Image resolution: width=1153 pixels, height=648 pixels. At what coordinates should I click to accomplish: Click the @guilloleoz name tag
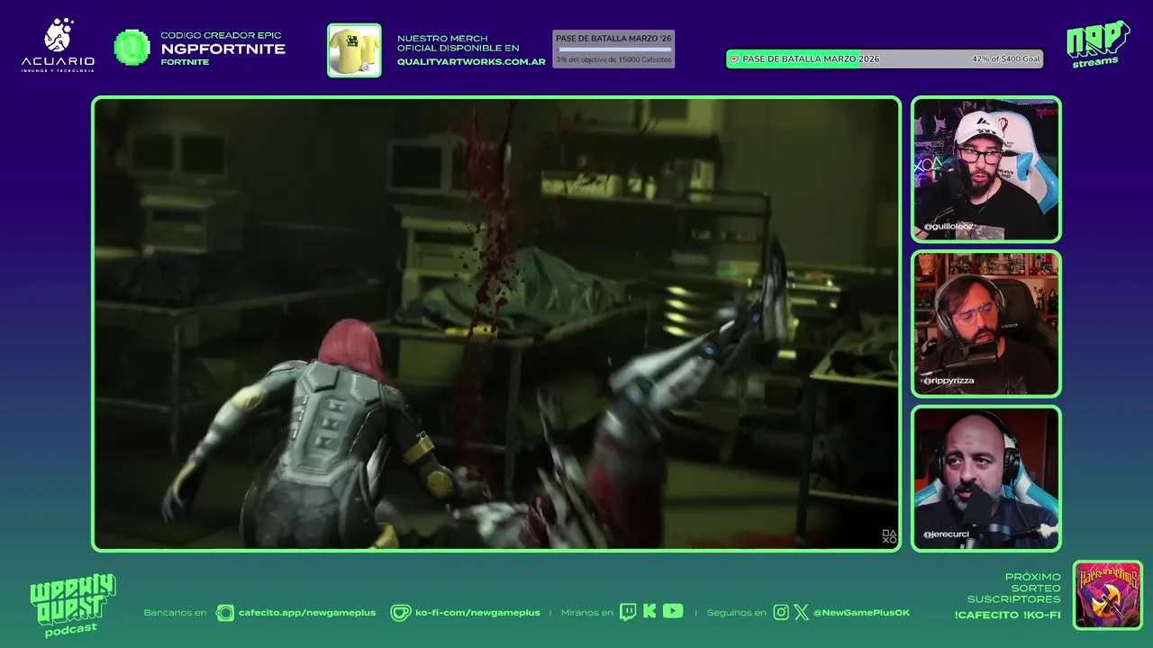(948, 227)
